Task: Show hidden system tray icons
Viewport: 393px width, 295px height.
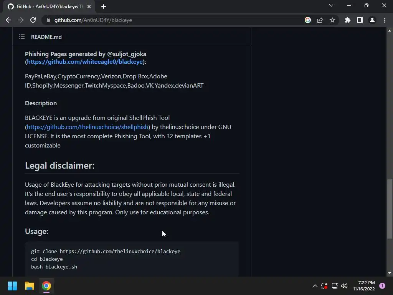Action: [x=315, y=286]
